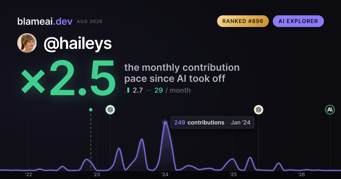Select the '26 label on the timeline axis

click(x=301, y=174)
